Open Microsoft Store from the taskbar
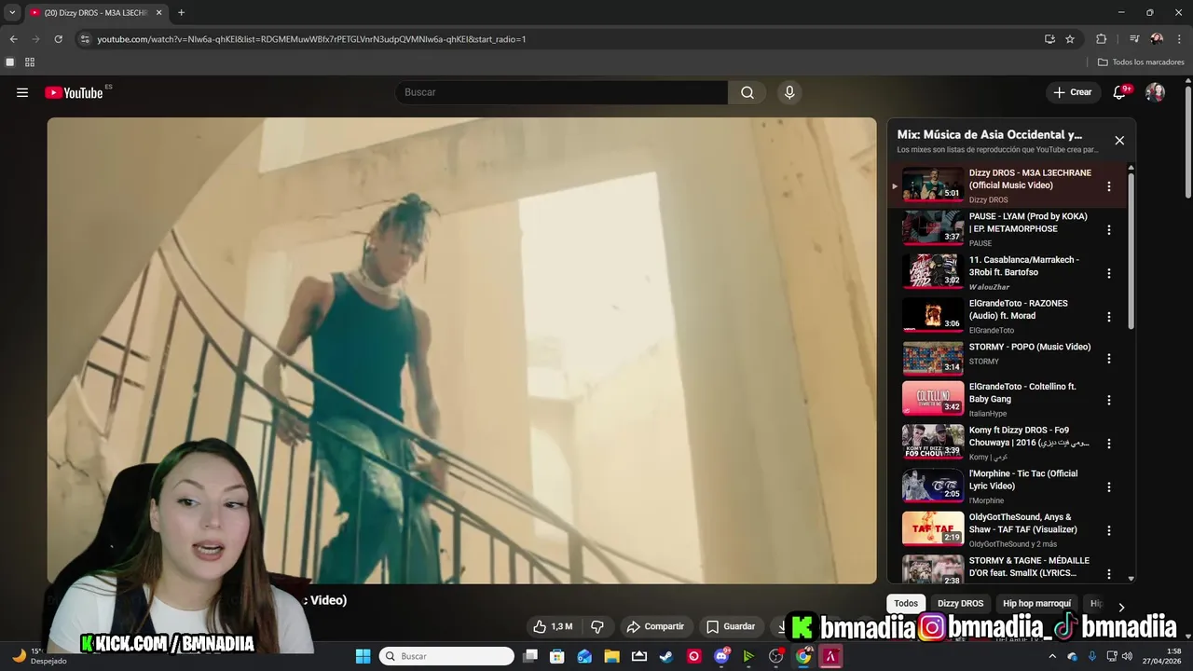Image resolution: width=1193 pixels, height=671 pixels. coord(557,656)
